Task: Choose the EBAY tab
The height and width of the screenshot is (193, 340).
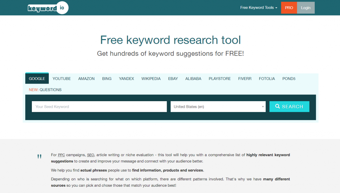Action: tap(173, 79)
